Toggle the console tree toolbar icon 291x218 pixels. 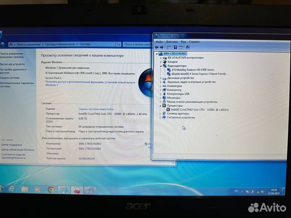pos(169,48)
